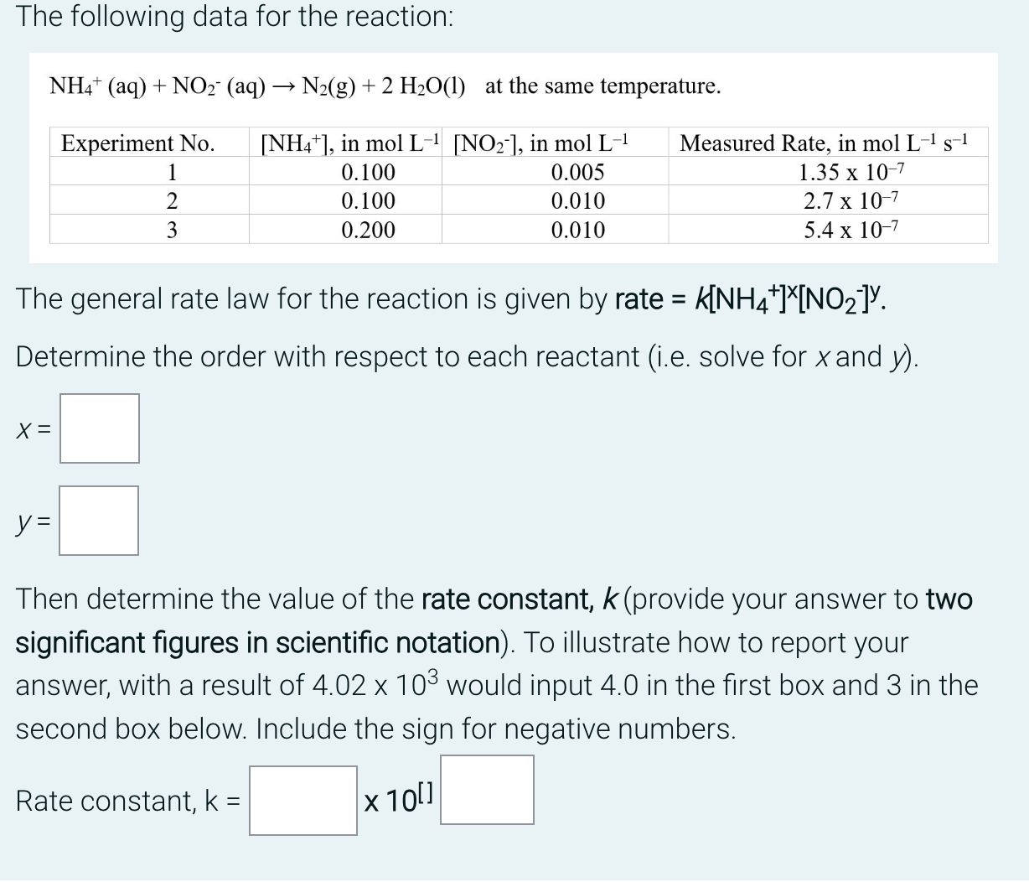Click the rate constant coefficient input box
Viewport: 1029px width, 882px height.
coord(302,801)
